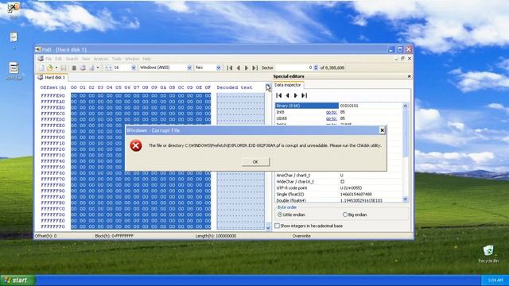Restore the inner document window button
Screen dimensions: 509x286
click(x=402, y=59)
